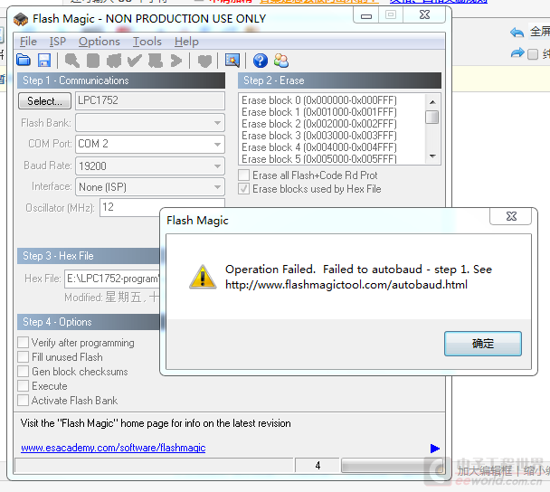Open help via blue question mark icon
This screenshot has height=492, width=550.
(261, 61)
